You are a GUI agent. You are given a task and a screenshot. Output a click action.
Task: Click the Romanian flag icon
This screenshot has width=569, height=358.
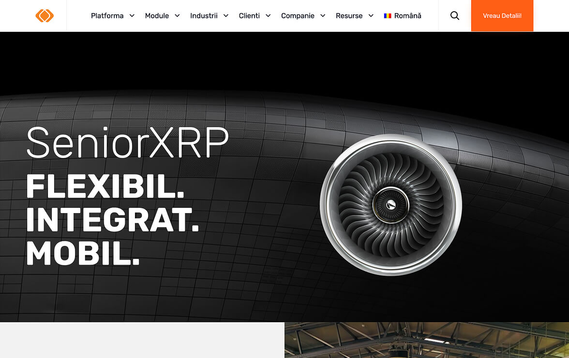point(388,16)
